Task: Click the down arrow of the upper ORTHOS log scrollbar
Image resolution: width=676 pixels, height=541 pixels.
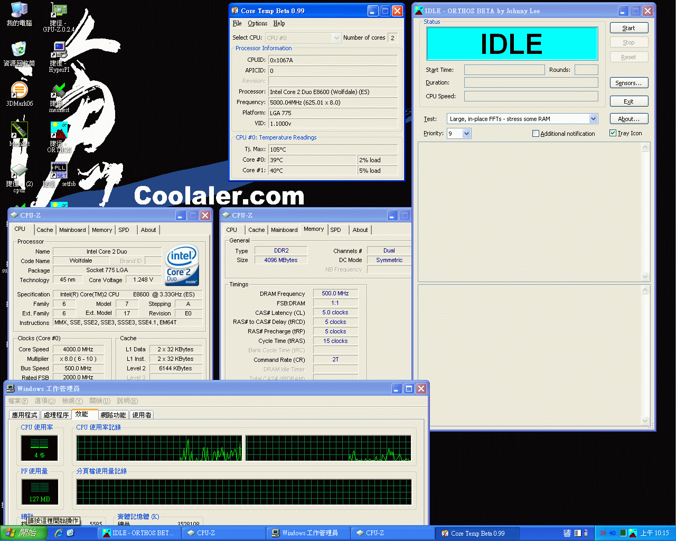Action: [645, 276]
